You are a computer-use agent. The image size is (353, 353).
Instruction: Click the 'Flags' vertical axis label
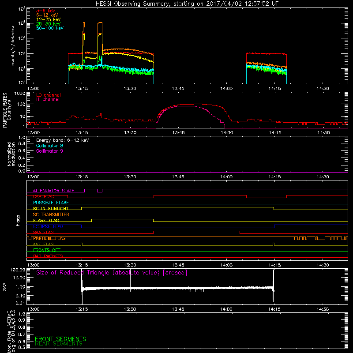click(18, 220)
